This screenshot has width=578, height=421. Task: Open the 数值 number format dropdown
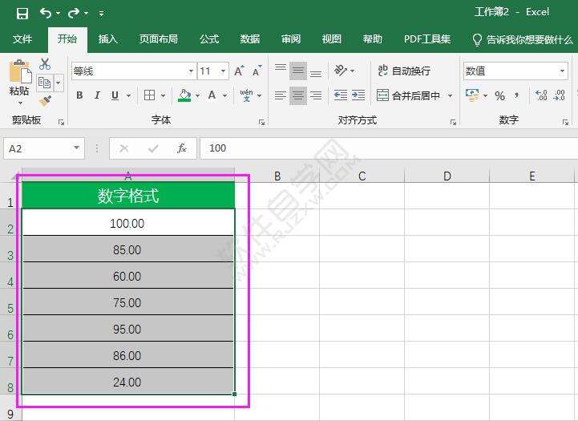[x=562, y=71]
